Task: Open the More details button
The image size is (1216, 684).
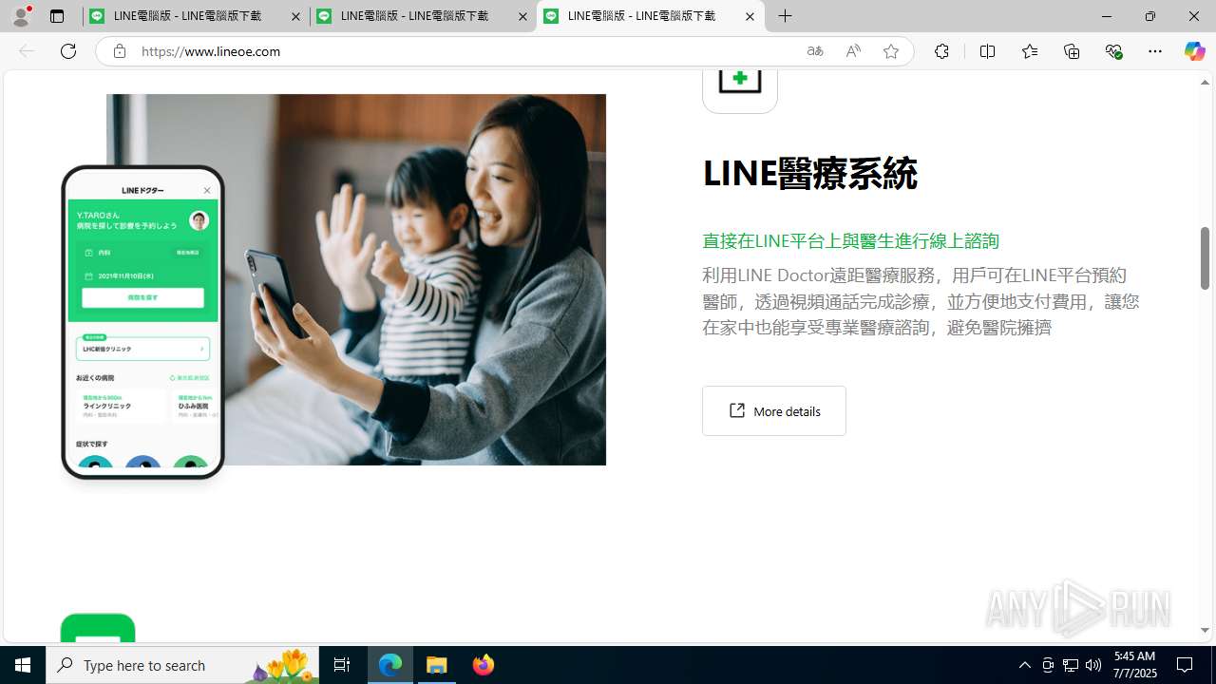Action: click(x=774, y=410)
